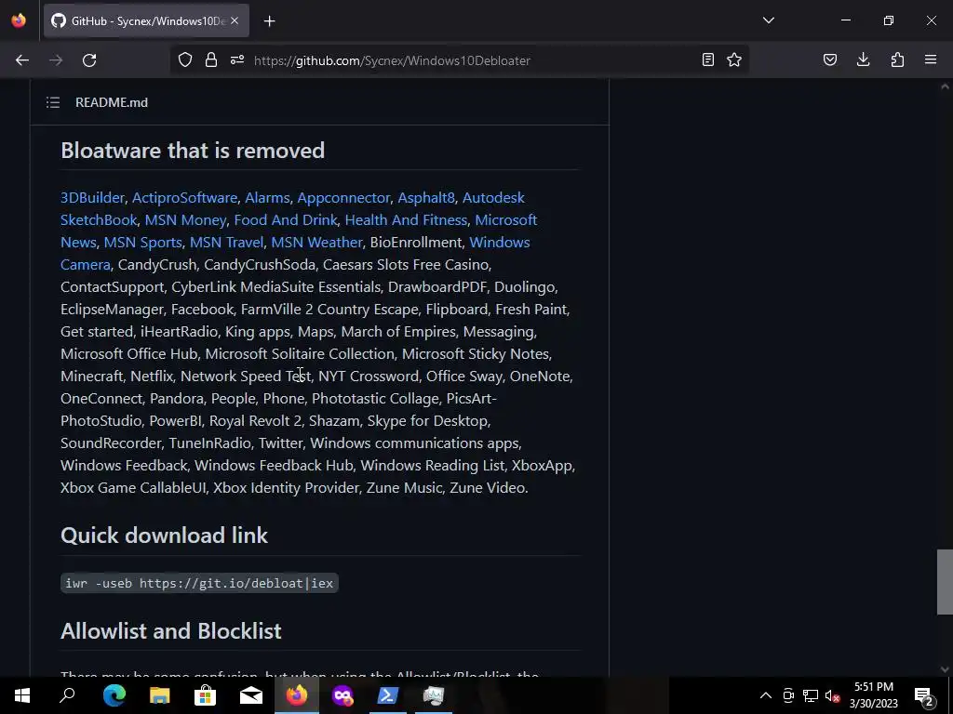Open the MSN Money link
Screen dimensions: 953x714
185,219
